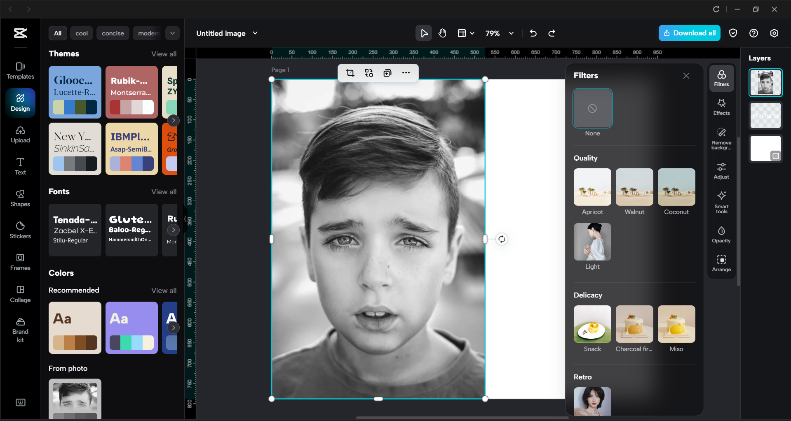Switch to the cool templates tab
The height and width of the screenshot is (421, 791).
[81, 33]
